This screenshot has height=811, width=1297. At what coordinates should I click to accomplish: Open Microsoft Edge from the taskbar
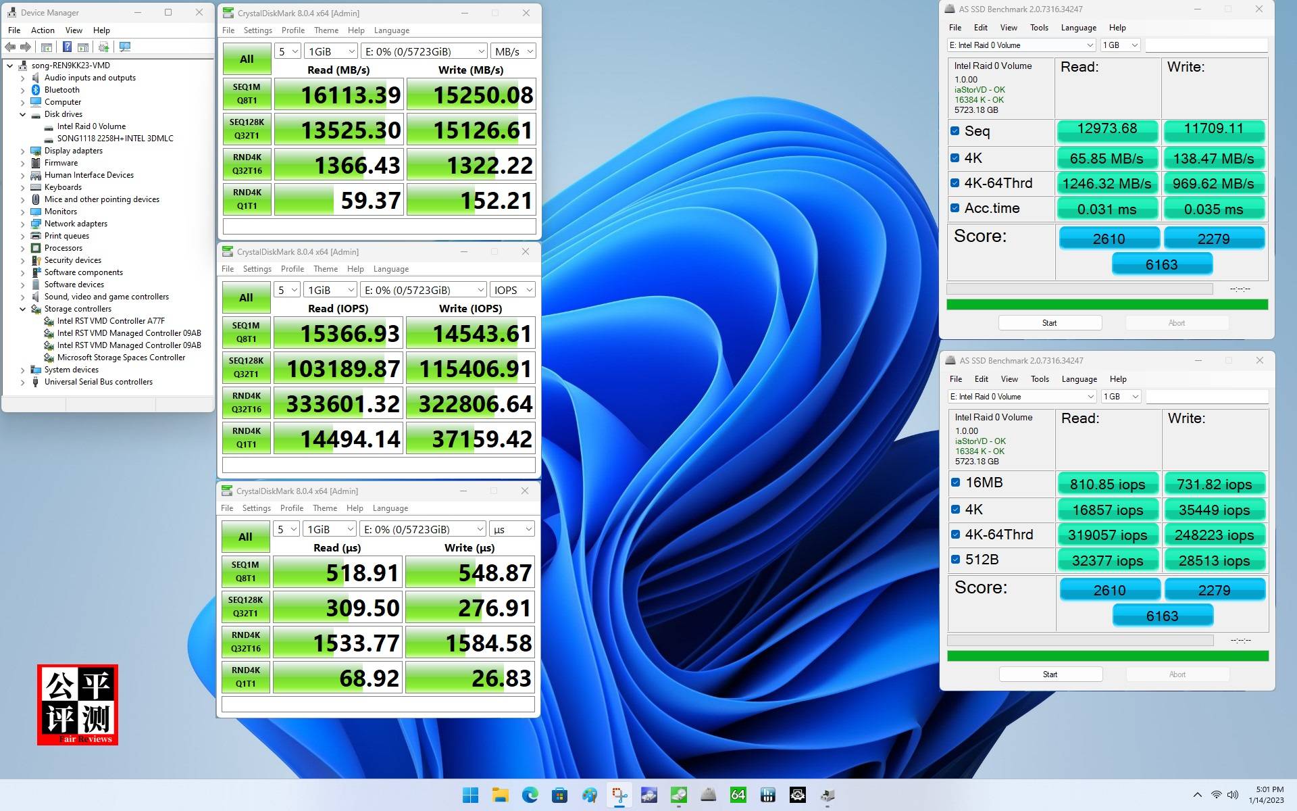click(x=530, y=795)
